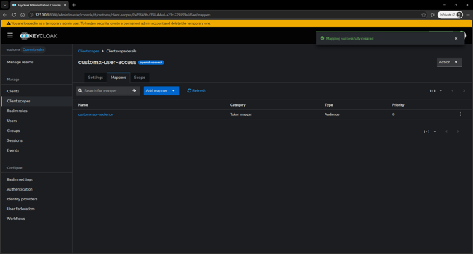Go to next page in bottom pagination
This screenshot has height=254, width=473.
click(x=458, y=131)
